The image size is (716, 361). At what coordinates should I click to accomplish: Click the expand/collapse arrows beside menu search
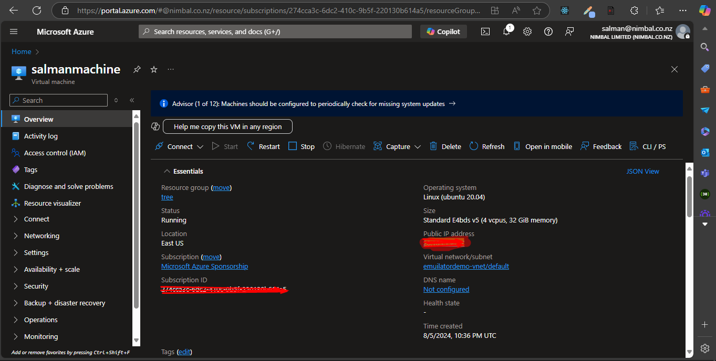pos(116,100)
